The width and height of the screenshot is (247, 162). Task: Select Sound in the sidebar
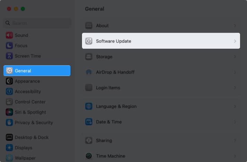point(37,35)
